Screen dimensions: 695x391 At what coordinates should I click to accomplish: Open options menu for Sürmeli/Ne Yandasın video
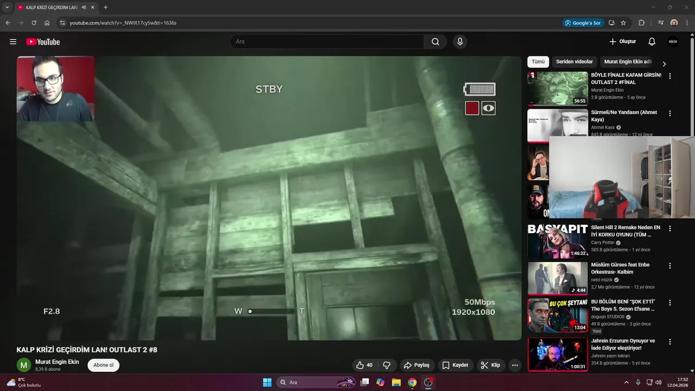point(669,113)
